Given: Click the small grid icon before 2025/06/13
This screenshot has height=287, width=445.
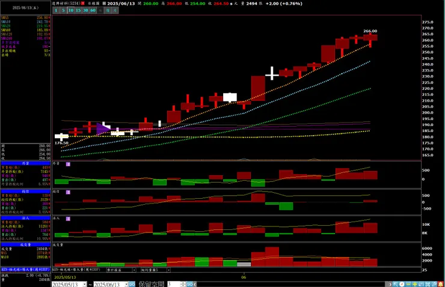Looking at the screenshot, I should click(x=104, y=4).
